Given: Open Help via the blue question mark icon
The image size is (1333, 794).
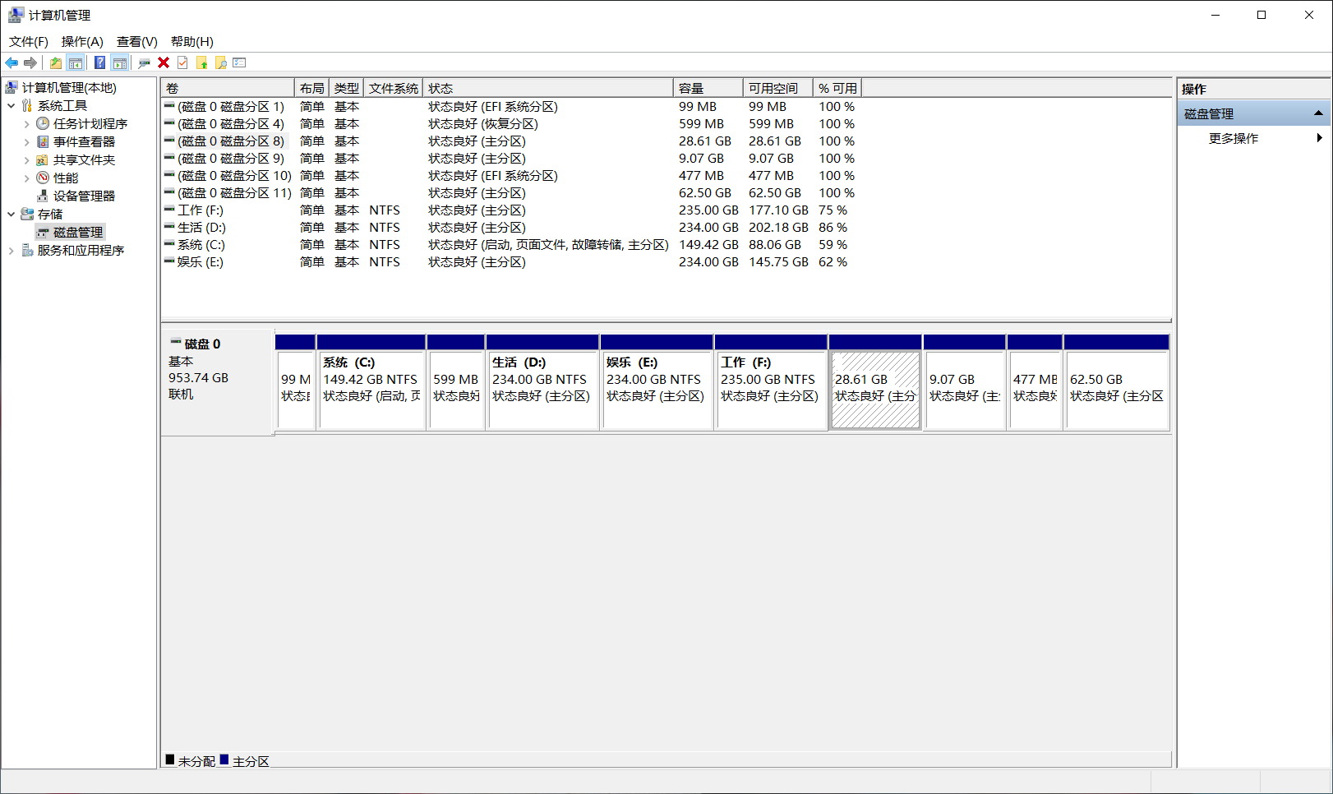Looking at the screenshot, I should (99, 62).
